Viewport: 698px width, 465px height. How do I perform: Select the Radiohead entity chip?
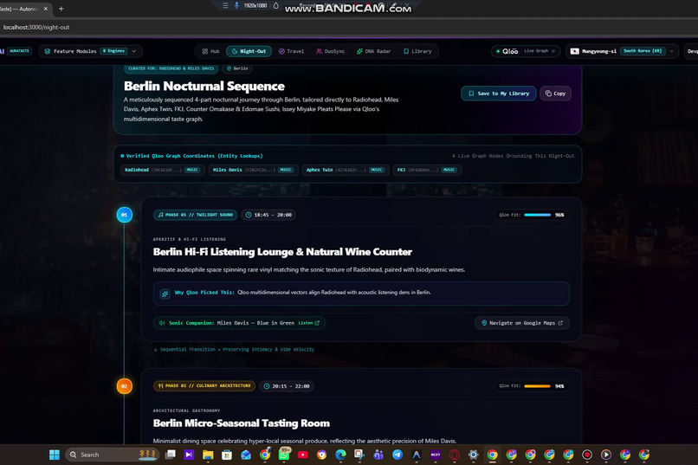tap(163, 170)
